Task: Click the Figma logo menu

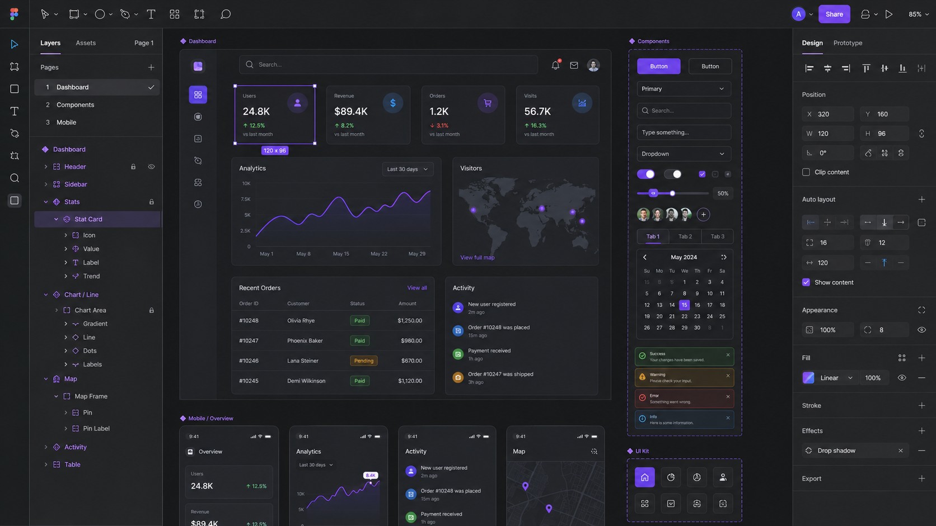Action: (x=14, y=14)
